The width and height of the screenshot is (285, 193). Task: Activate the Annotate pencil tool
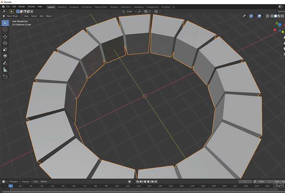(x=5, y=63)
